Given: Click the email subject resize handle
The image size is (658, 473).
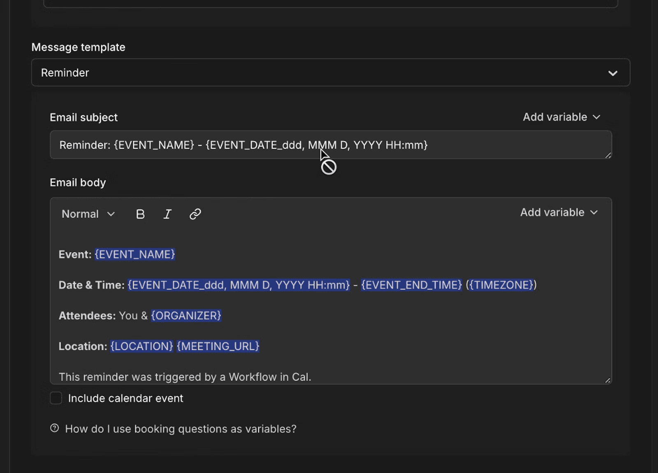Looking at the screenshot, I should click(x=608, y=155).
